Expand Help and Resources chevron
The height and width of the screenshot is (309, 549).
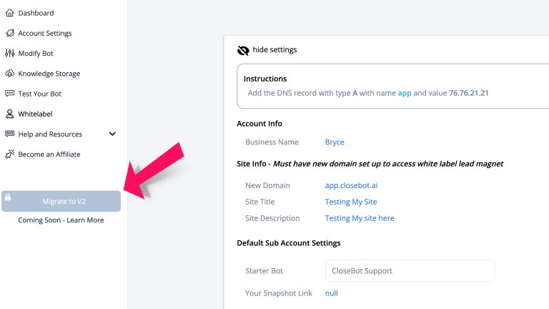coord(112,134)
